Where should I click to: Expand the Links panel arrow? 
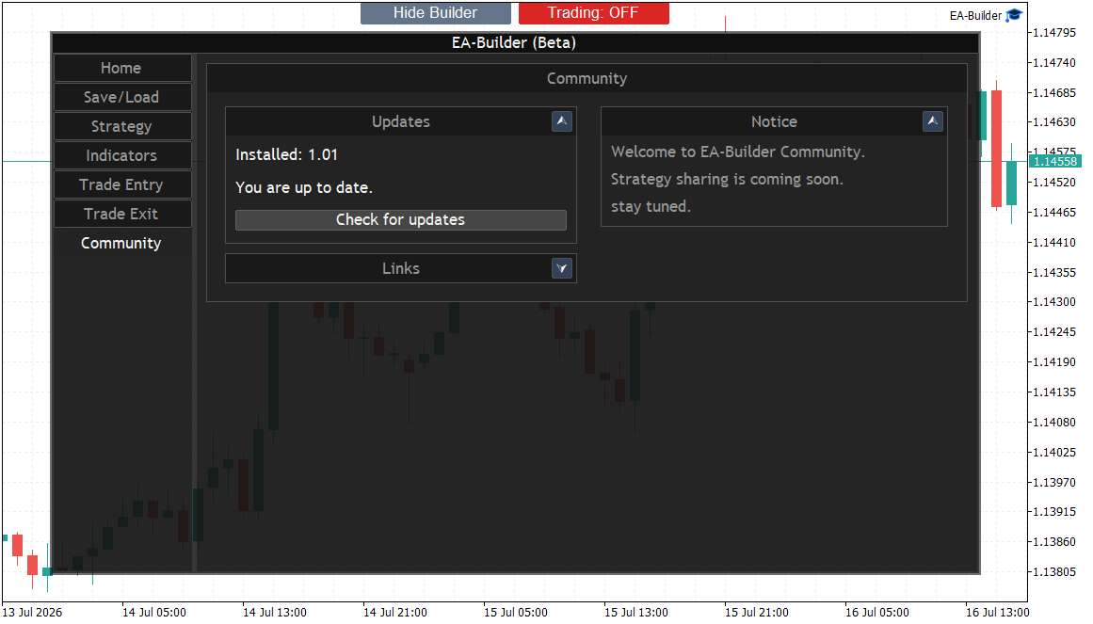coord(562,268)
